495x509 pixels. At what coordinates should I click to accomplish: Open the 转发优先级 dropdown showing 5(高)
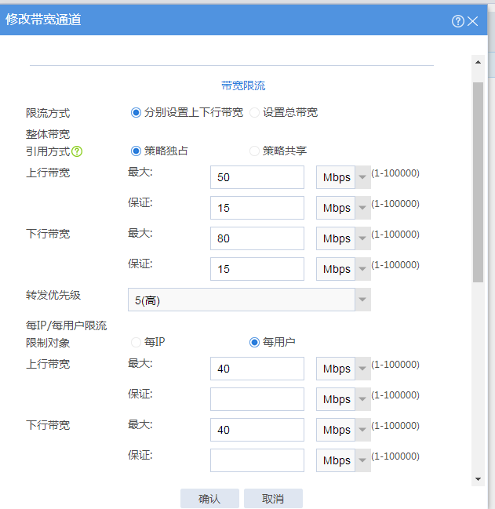pos(249,300)
